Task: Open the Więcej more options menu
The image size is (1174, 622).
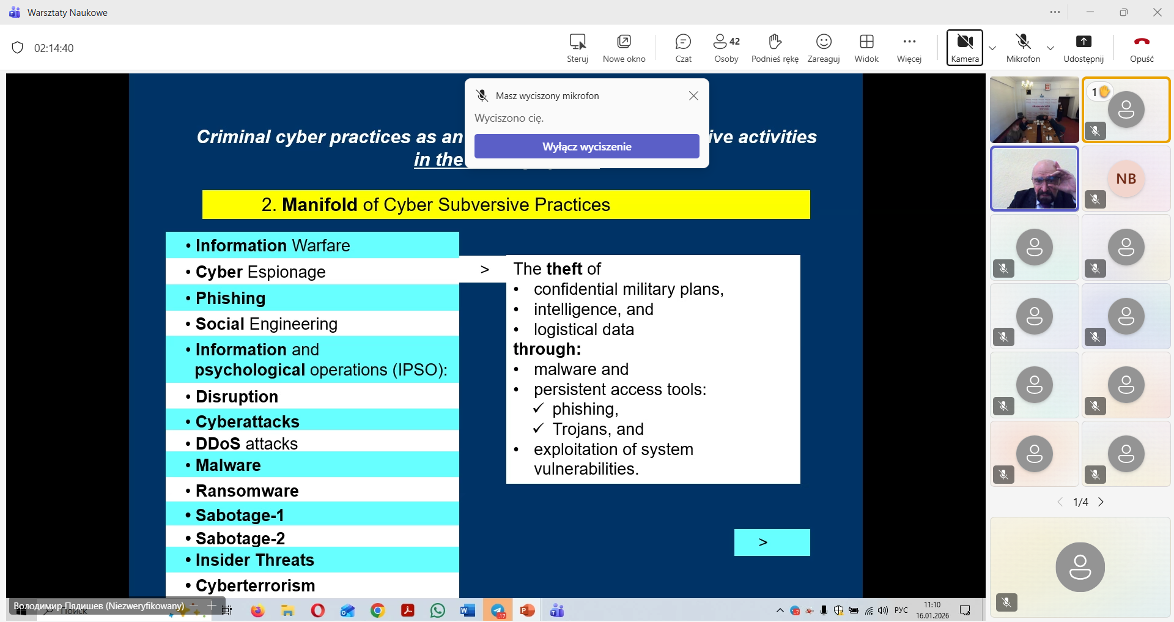Action: [x=909, y=48]
